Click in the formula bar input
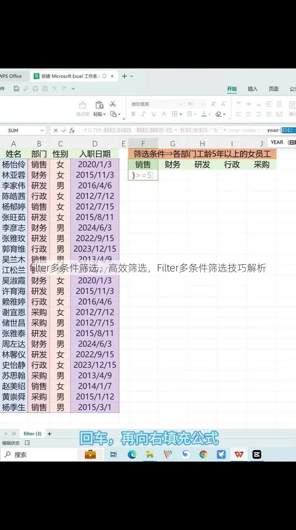This screenshot has width=296, height=530. click(187, 130)
